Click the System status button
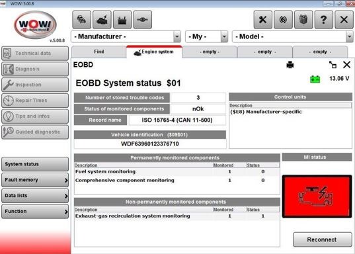The height and width of the screenshot is (254, 355). (x=35, y=164)
